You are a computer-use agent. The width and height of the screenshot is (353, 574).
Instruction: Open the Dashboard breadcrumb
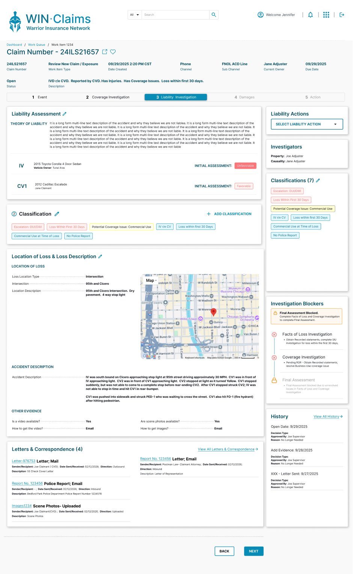(14, 45)
